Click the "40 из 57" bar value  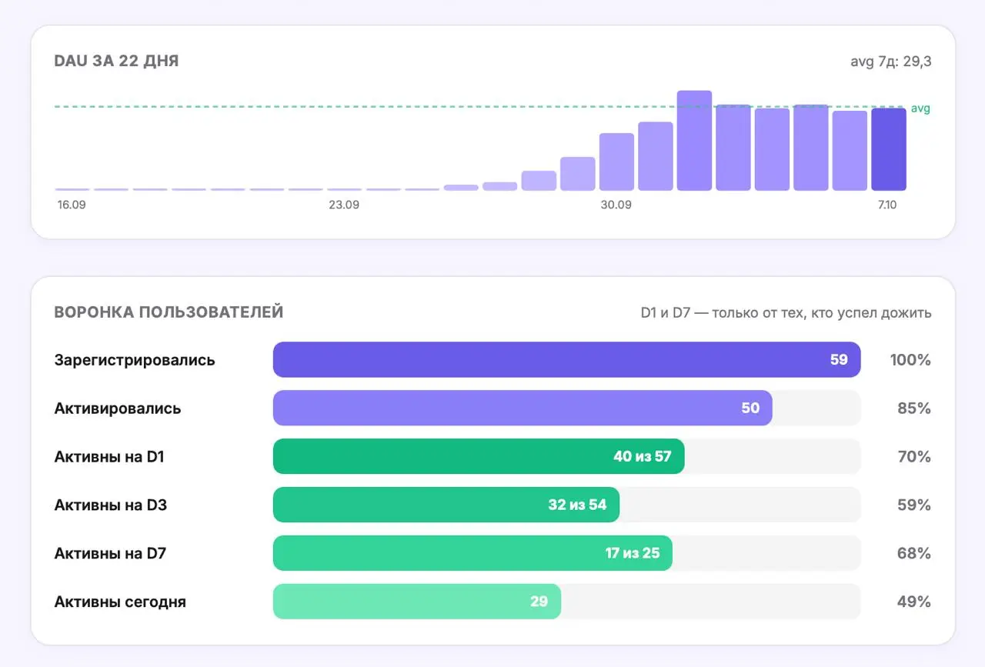(643, 457)
